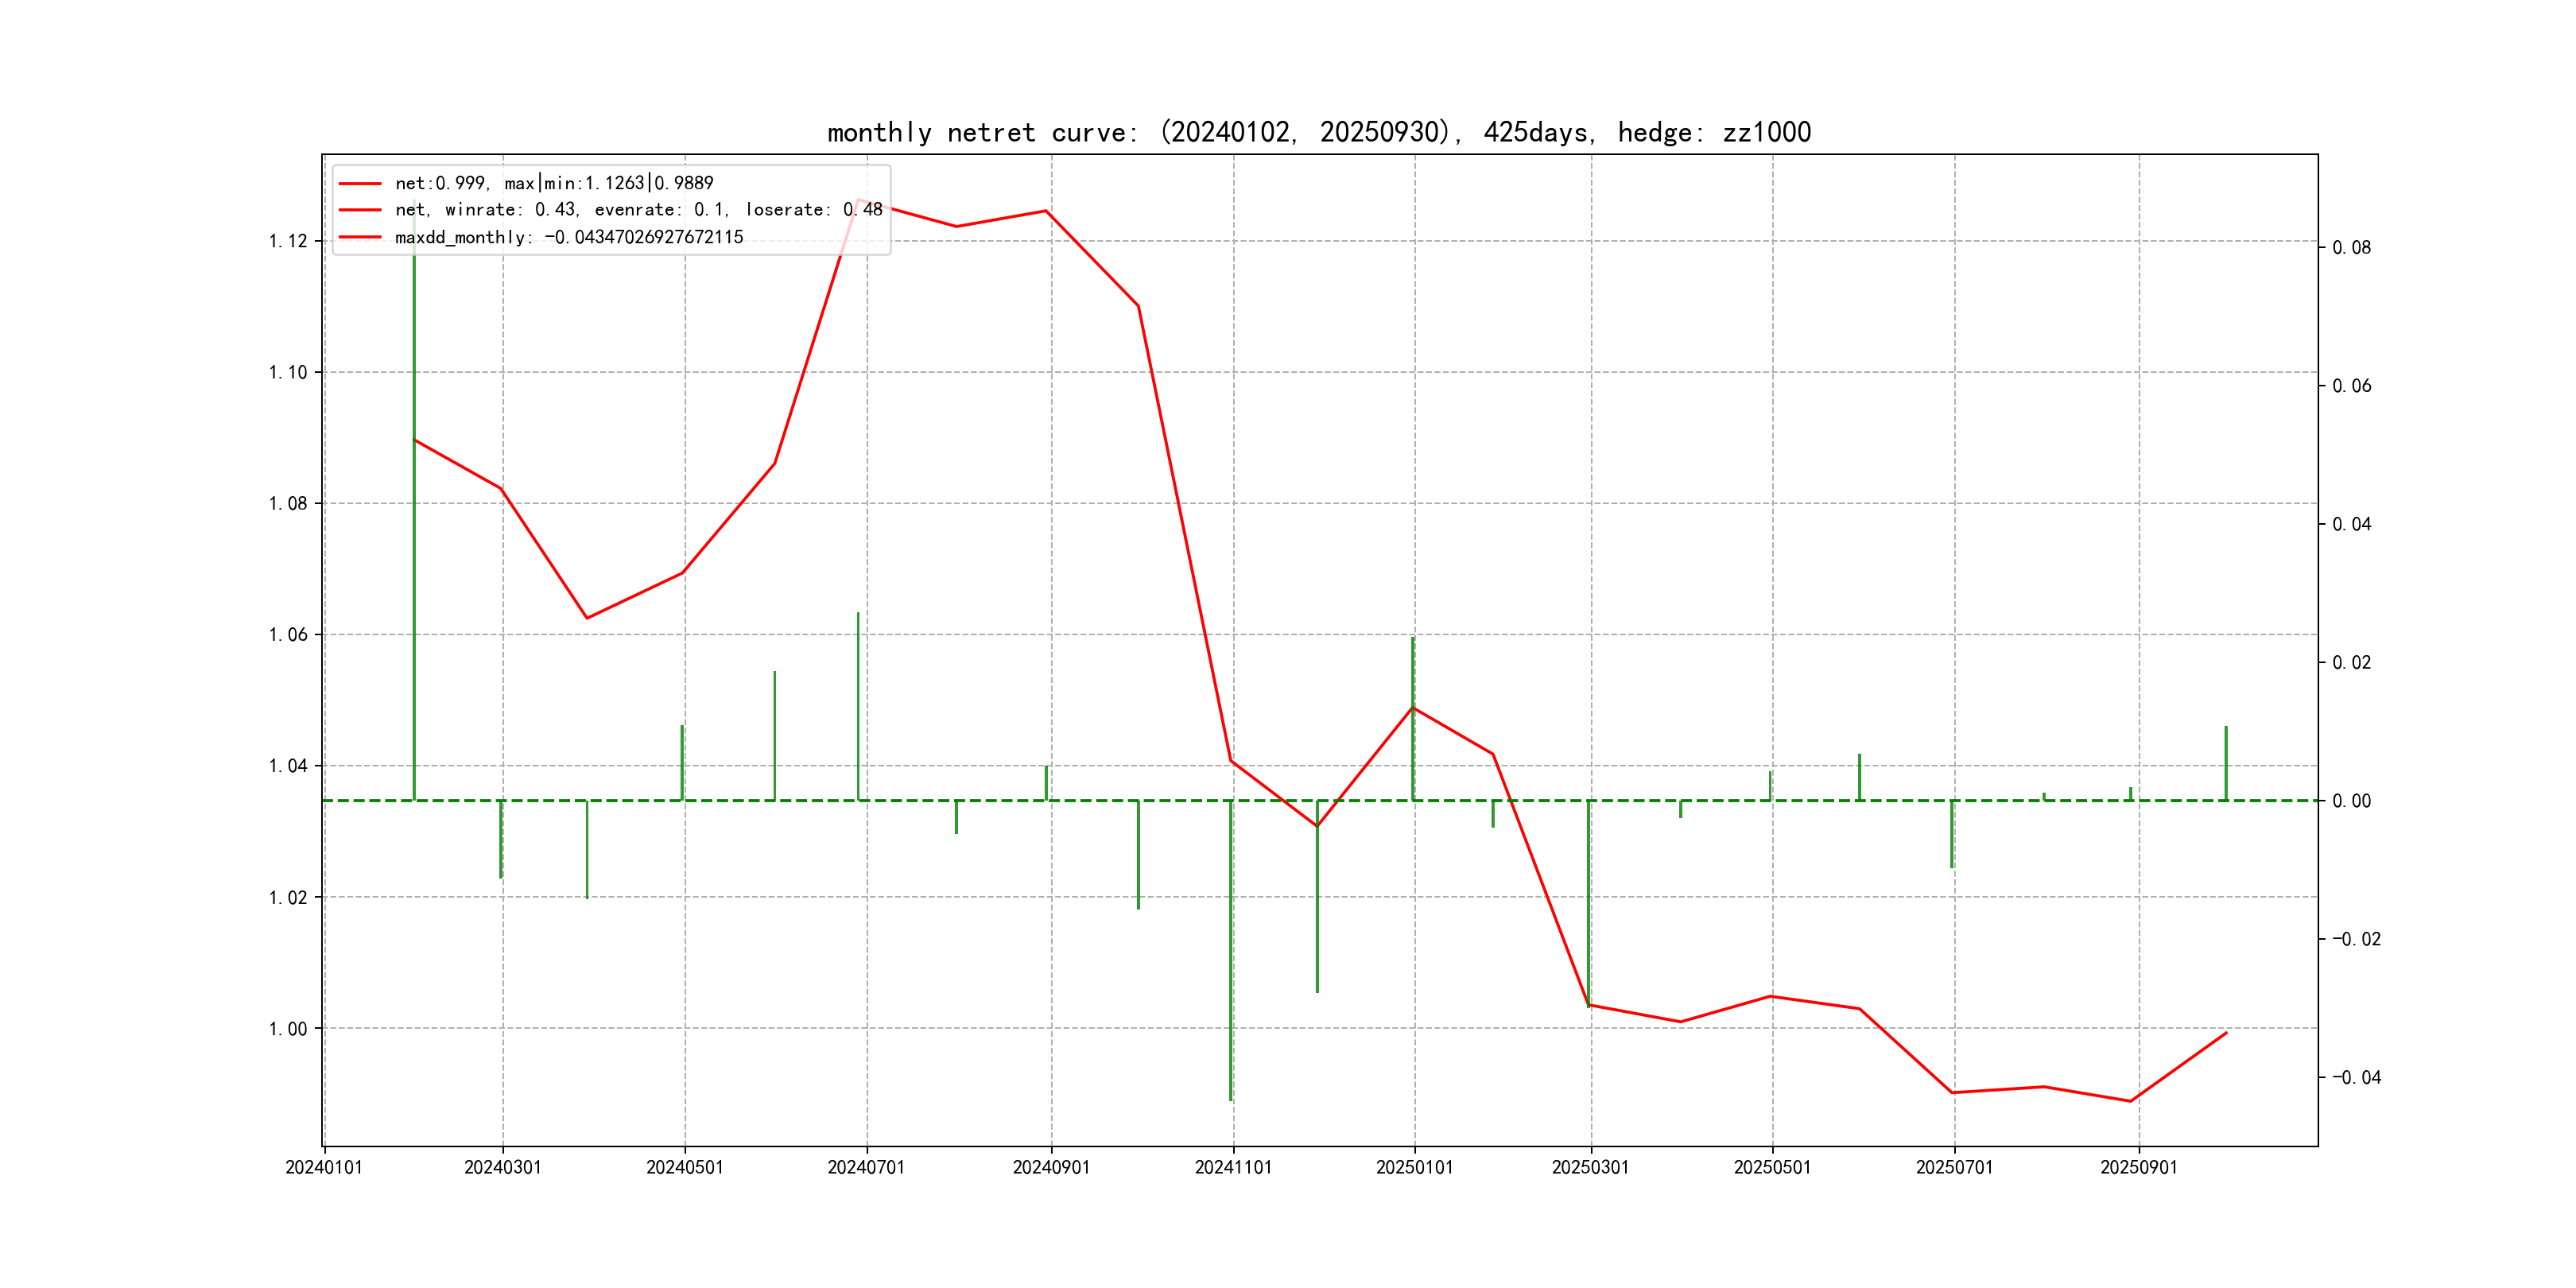Click the 'net:0.999' legend entry
The width and height of the screenshot is (2576, 1288).
(553, 183)
